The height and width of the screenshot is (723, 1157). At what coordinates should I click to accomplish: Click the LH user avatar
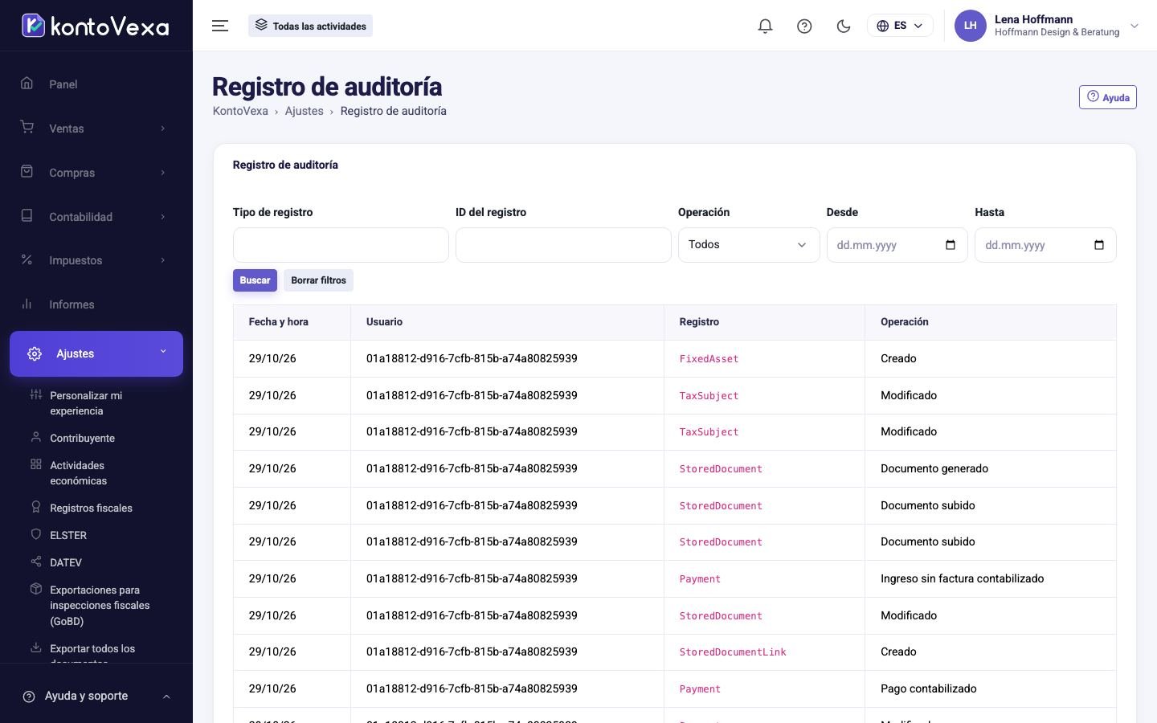[970, 26]
